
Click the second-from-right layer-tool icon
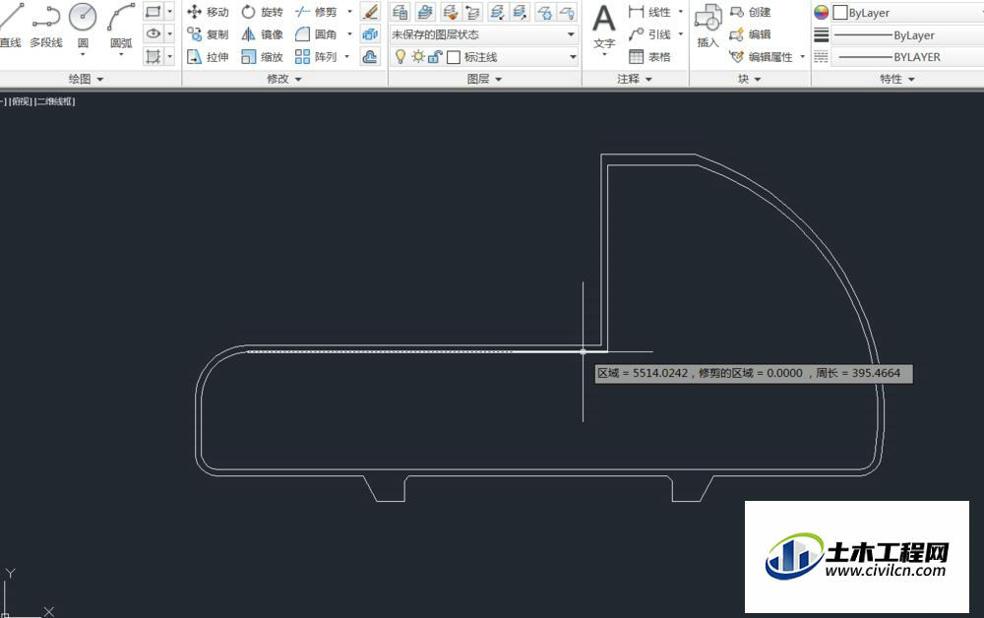point(545,11)
